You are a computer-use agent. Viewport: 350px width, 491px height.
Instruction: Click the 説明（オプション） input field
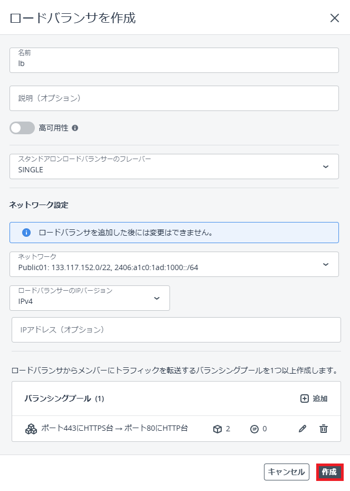pyautogui.click(x=174, y=98)
